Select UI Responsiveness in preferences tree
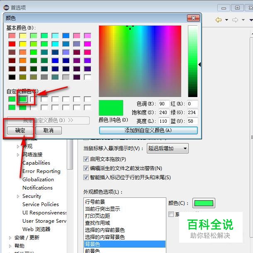 click(44, 213)
